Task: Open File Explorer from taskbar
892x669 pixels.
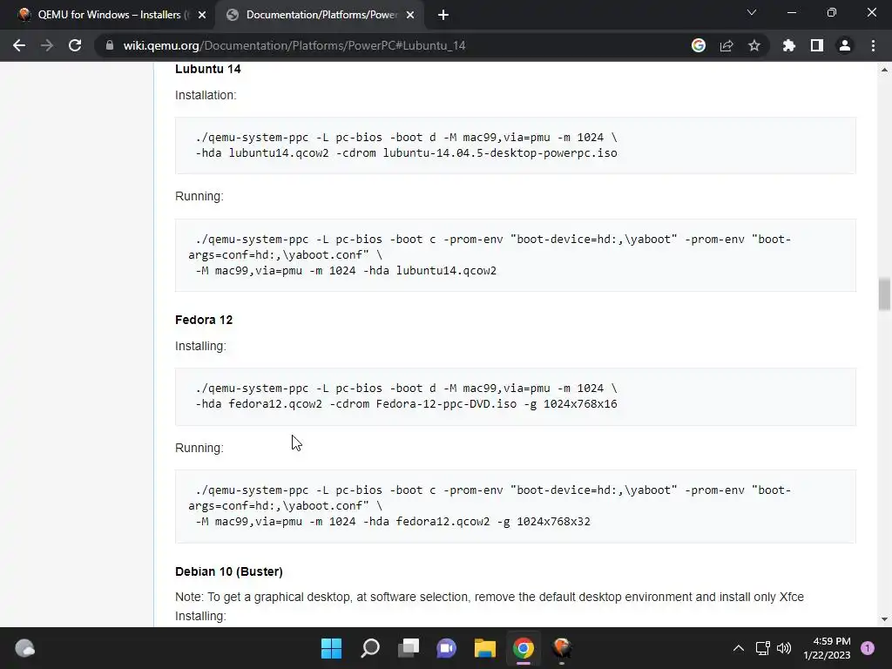Action: click(x=485, y=648)
